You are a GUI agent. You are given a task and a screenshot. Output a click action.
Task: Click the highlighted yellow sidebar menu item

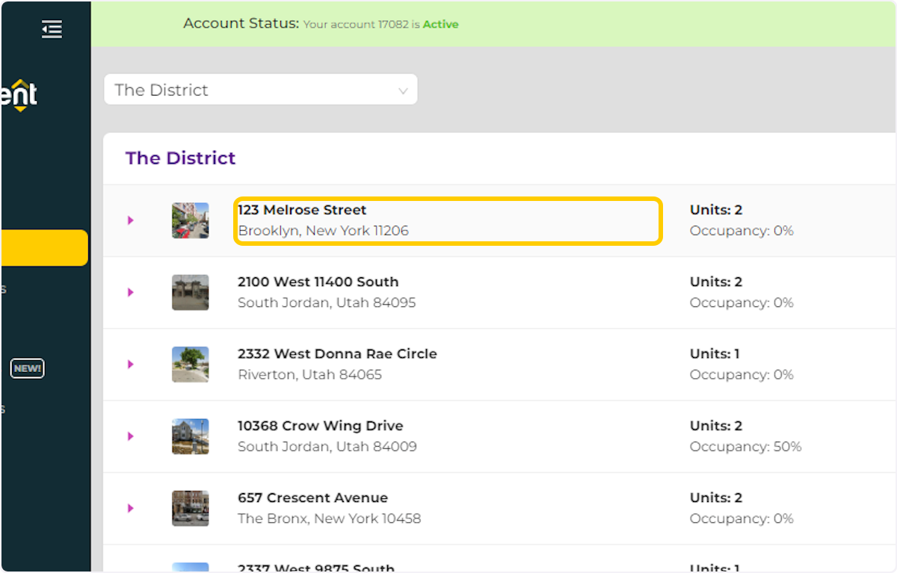pyautogui.click(x=44, y=248)
